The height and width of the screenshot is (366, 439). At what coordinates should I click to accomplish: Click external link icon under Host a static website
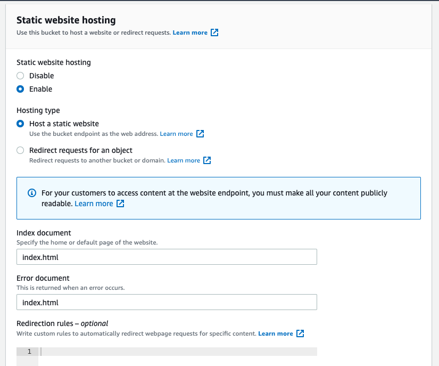[x=200, y=134]
